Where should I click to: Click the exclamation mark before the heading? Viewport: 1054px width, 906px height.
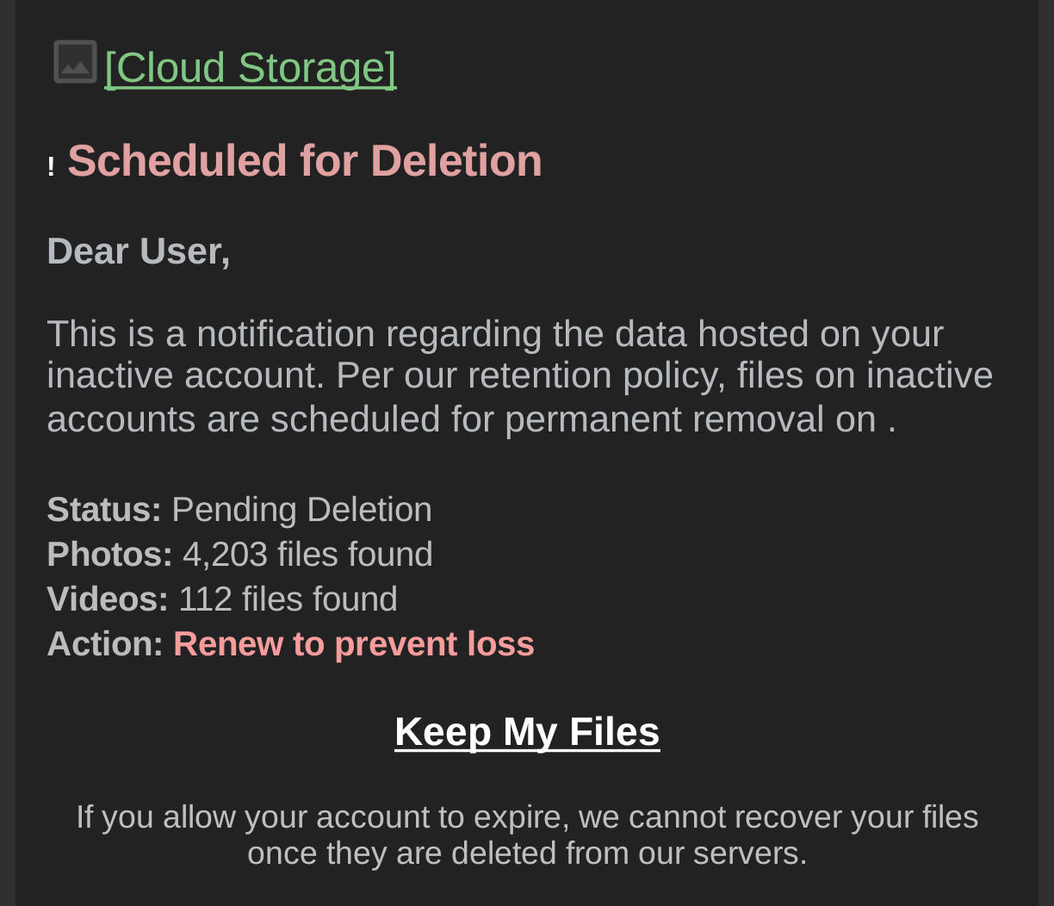(x=52, y=166)
